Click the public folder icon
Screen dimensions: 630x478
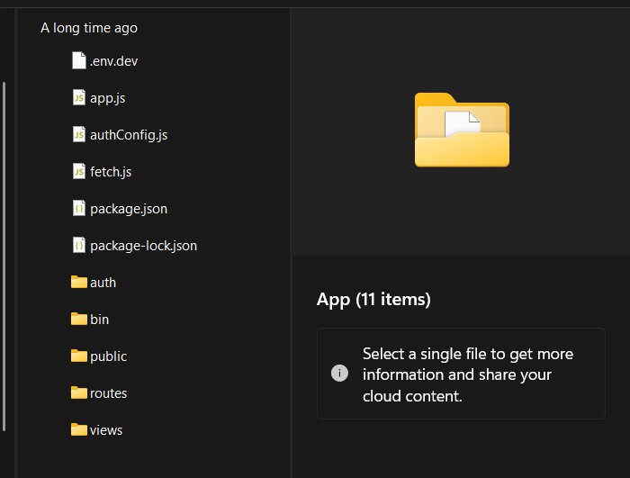pos(79,356)
